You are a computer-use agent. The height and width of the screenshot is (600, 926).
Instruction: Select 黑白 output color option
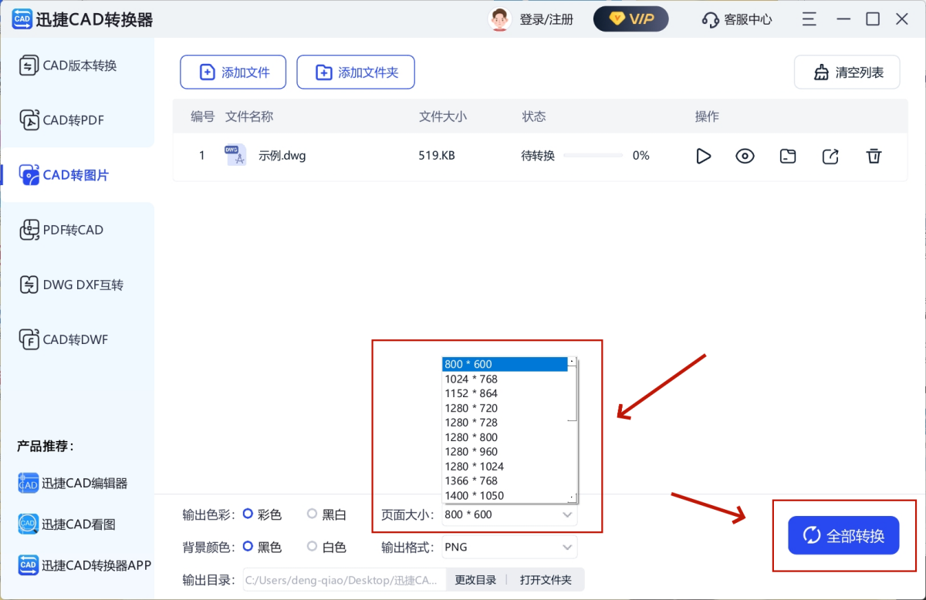(326, 514)
